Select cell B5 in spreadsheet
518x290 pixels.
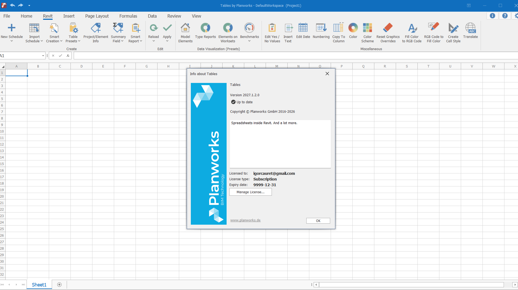point(38,99)
